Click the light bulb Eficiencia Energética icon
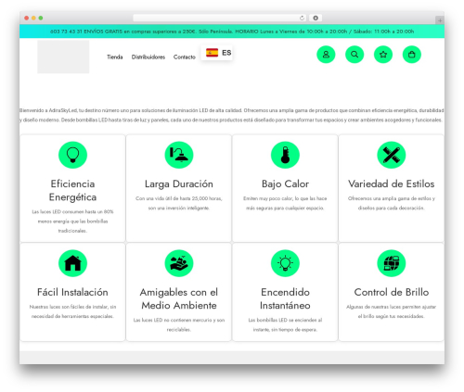The height and width of the screenshot is (392, 464). pyautogui.click(x=72, y=155)
